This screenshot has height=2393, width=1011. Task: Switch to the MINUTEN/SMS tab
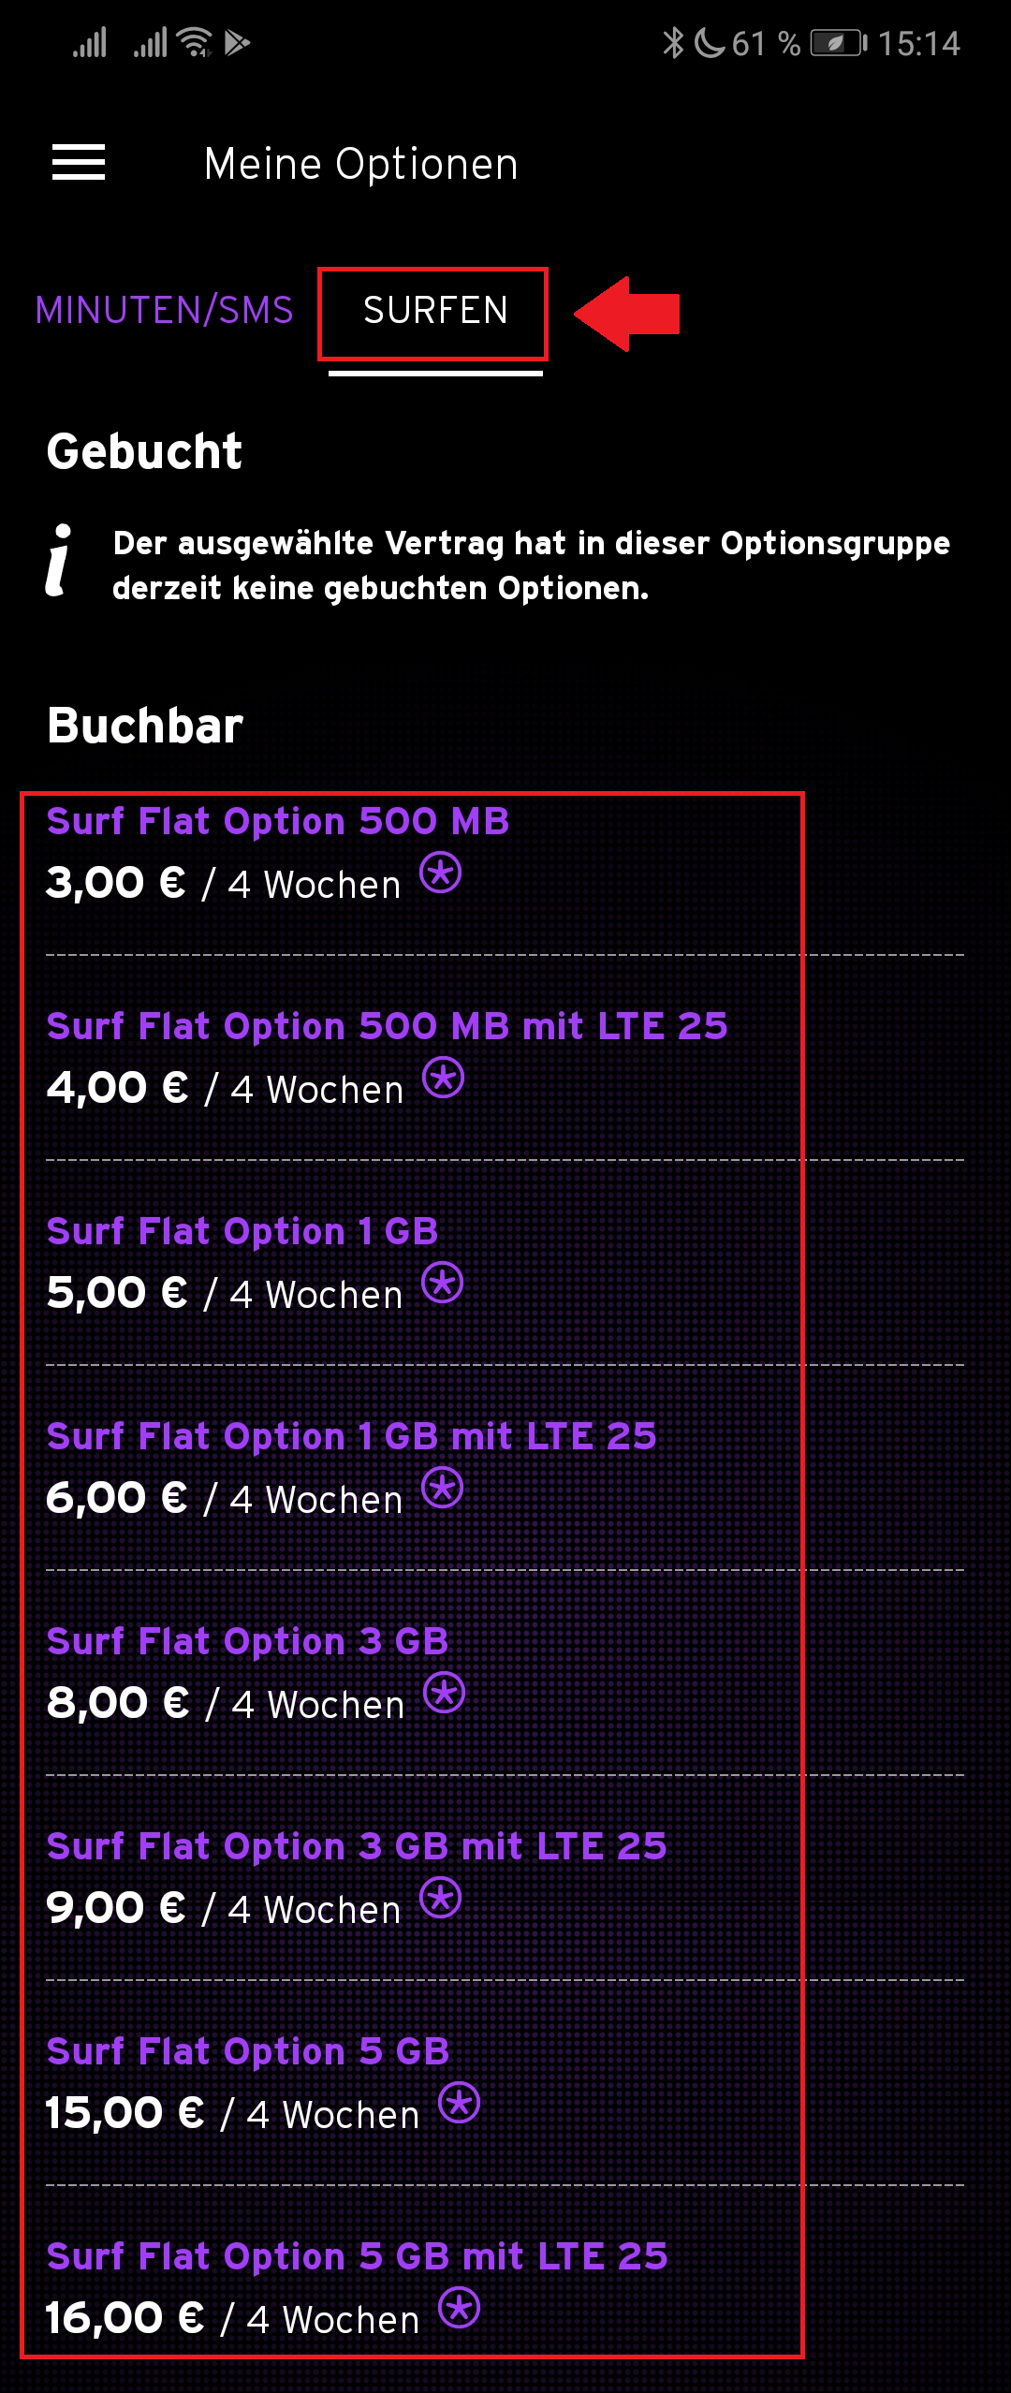tap(165, 311)
